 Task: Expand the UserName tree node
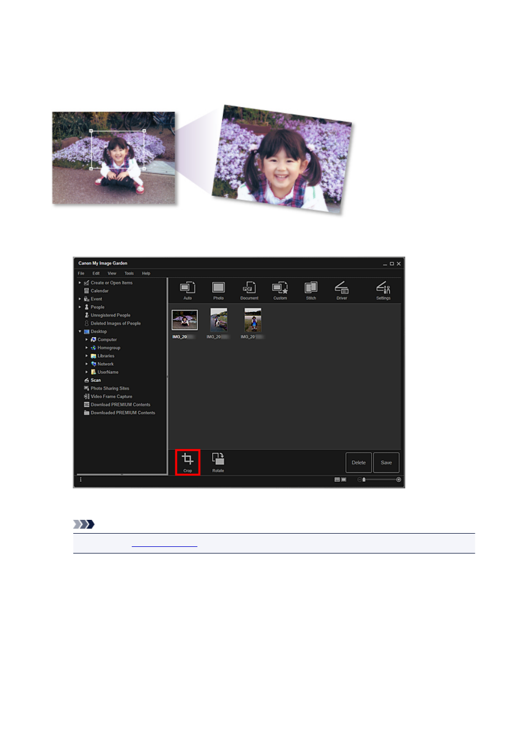(87, 372)
